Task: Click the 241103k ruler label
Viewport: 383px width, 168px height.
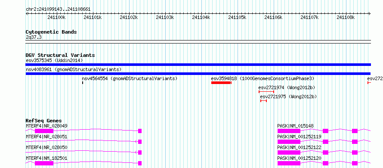Action: pyautogui.click(x=165, y=17)
